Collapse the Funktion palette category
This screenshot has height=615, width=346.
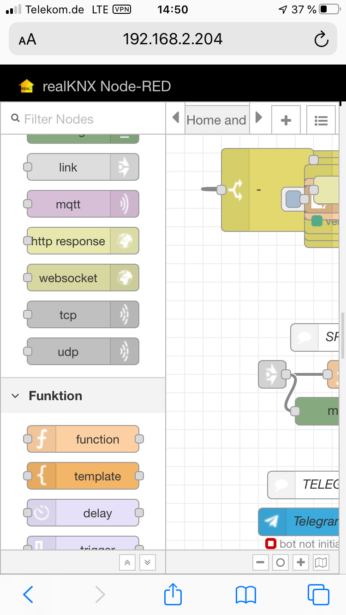[83, 396]
